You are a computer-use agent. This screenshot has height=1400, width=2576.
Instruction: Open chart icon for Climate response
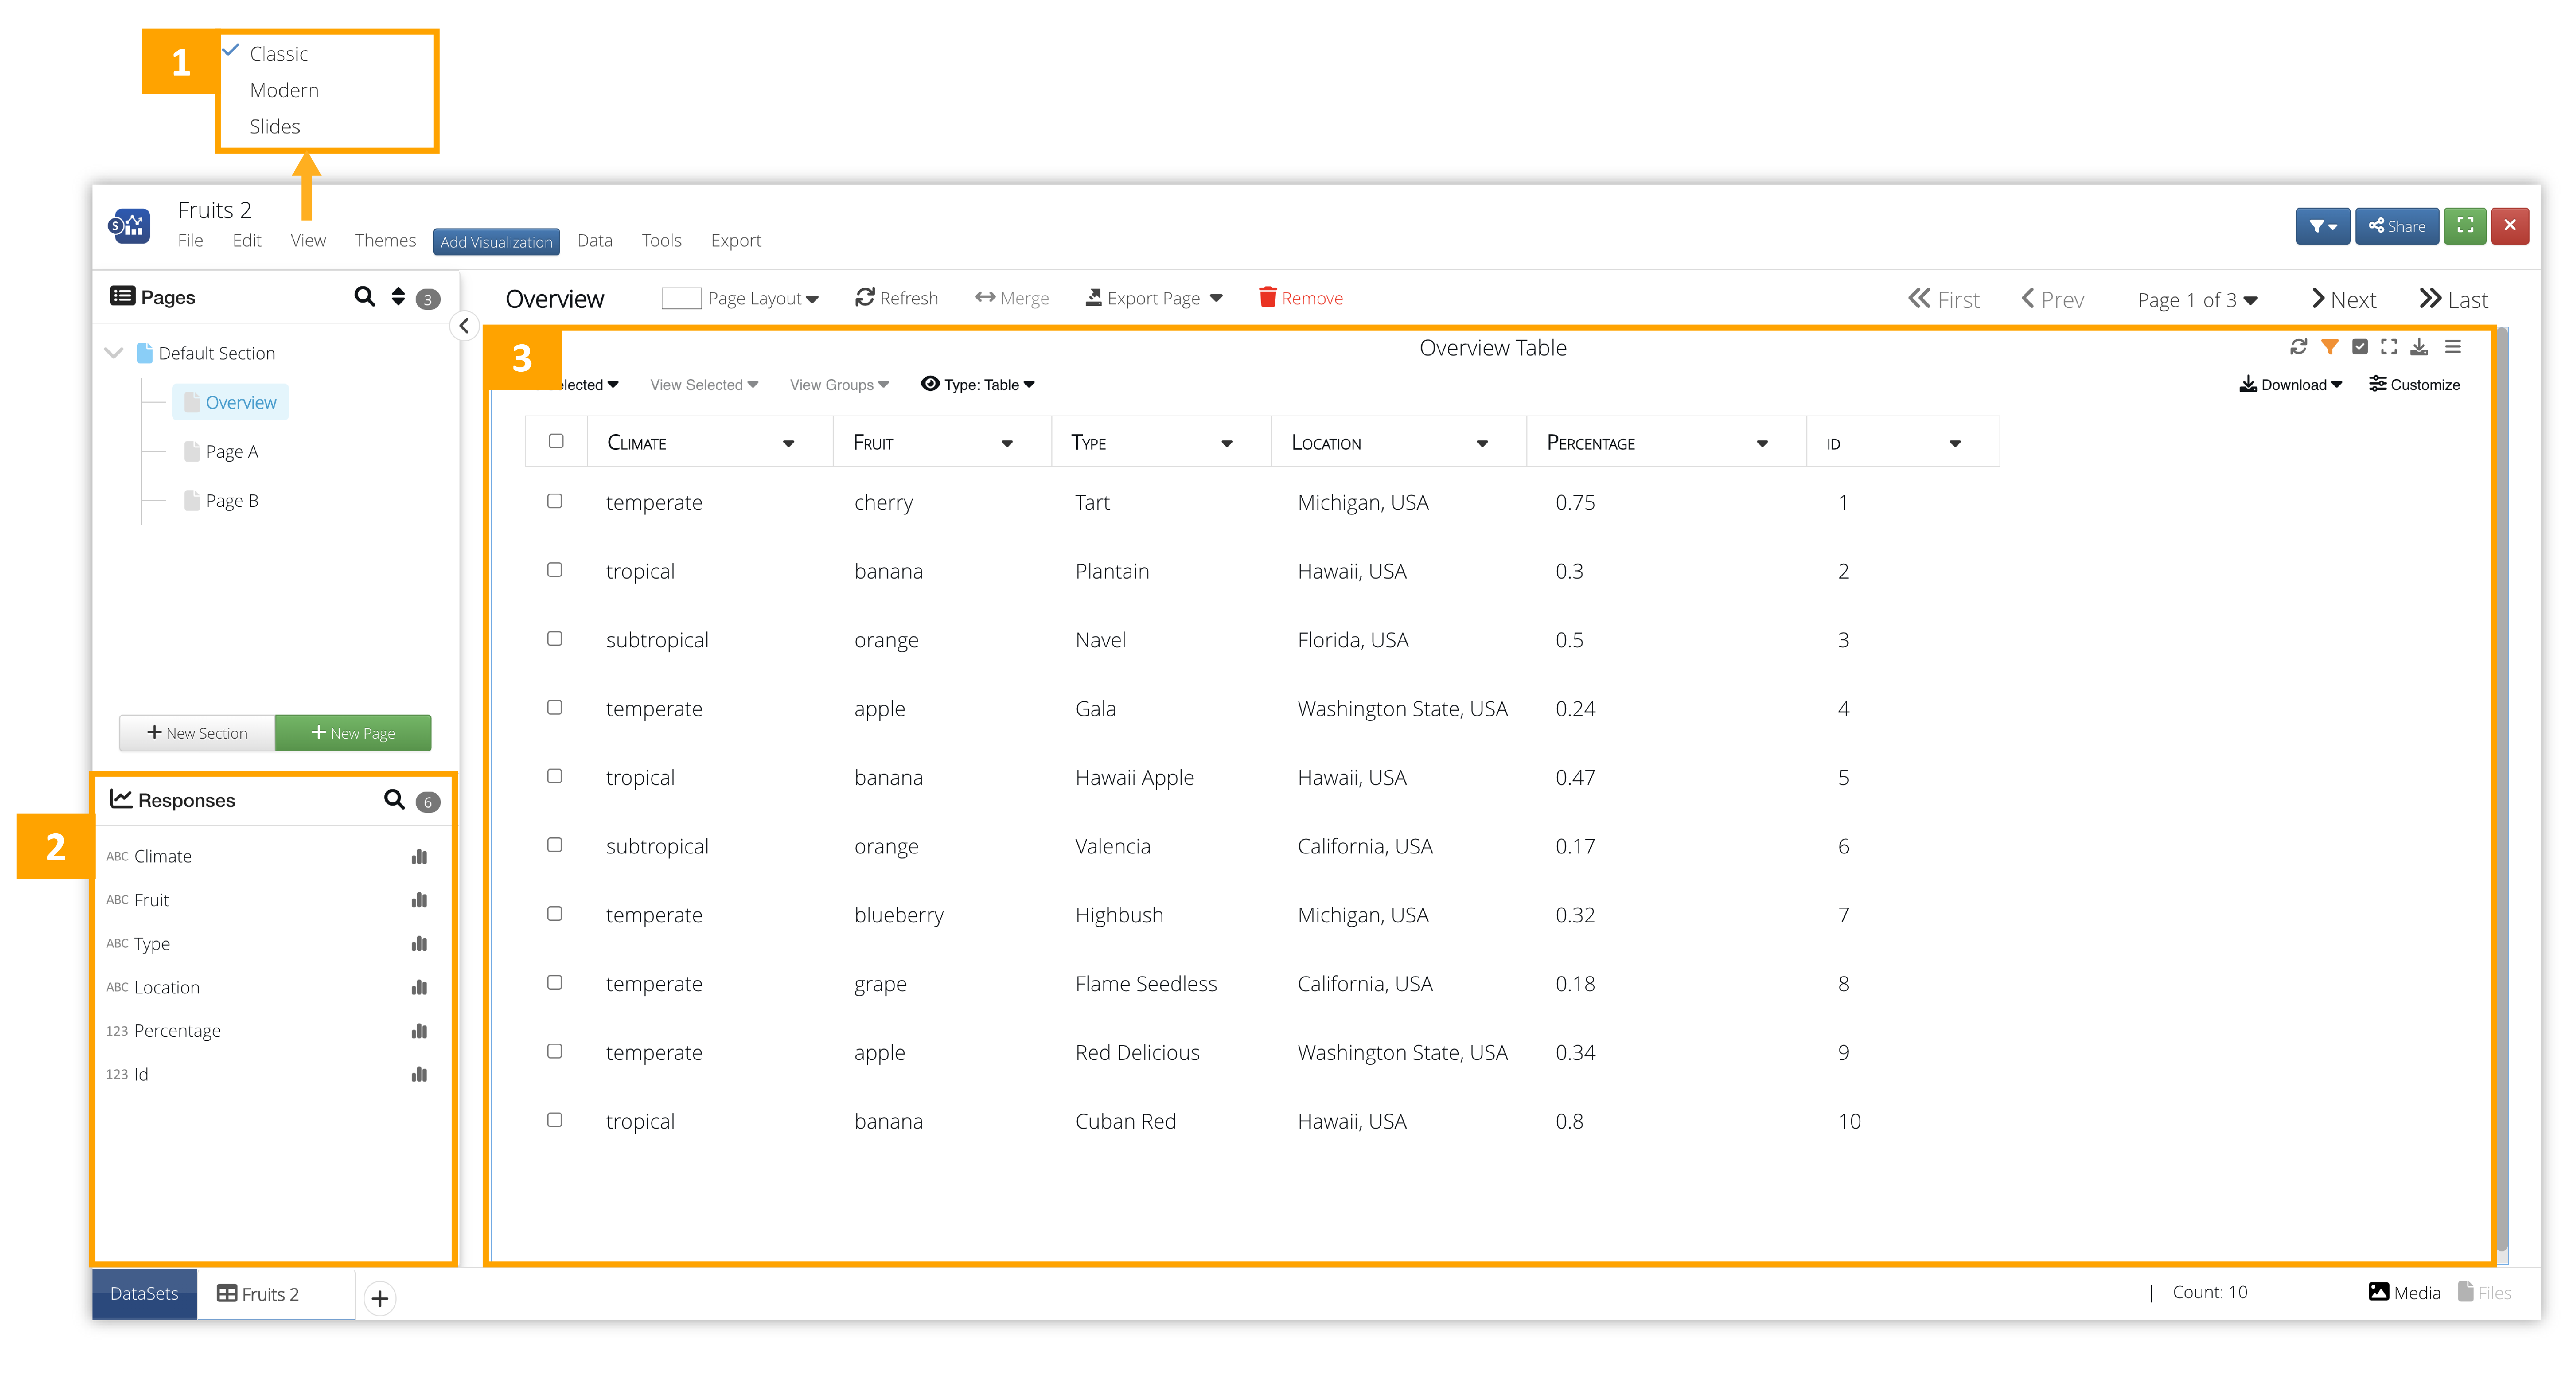pos(419,857)
